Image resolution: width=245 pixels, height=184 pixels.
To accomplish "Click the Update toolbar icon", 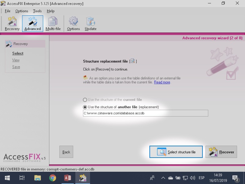I will pyautogui.click(x=91, y=24).
